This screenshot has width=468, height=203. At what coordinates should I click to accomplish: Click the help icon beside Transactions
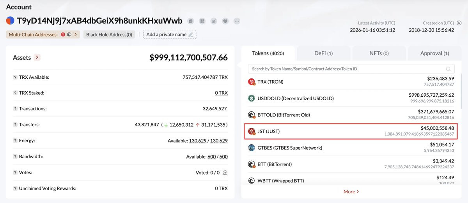tap(15, 109)
